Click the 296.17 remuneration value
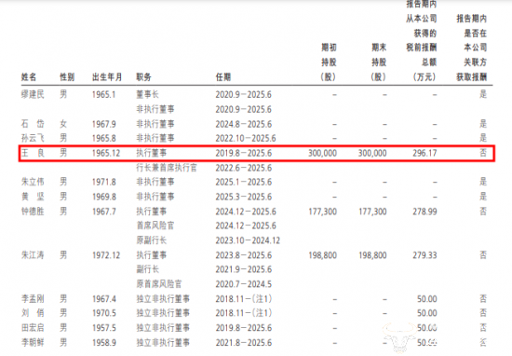 pyautogui.click(x=424, y=153)
